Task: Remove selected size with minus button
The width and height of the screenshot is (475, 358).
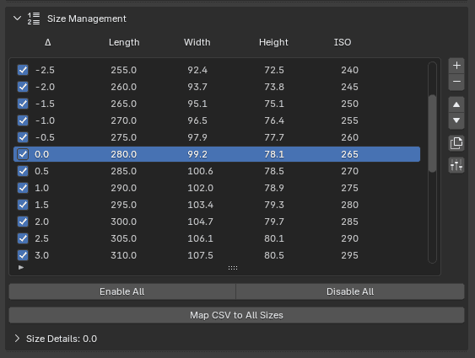Action: click(x=456, y=82)
